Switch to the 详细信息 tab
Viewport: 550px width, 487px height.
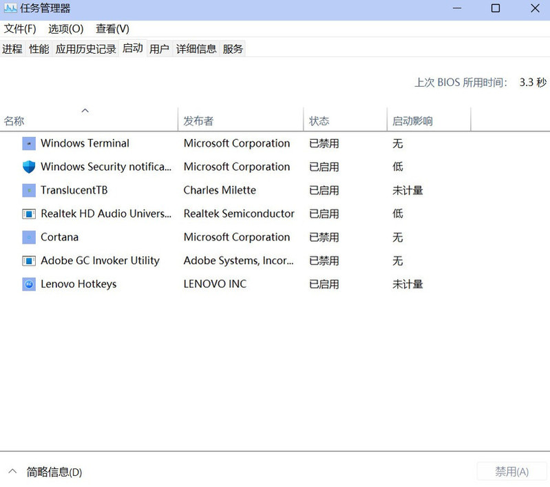(x=196, y=49)
